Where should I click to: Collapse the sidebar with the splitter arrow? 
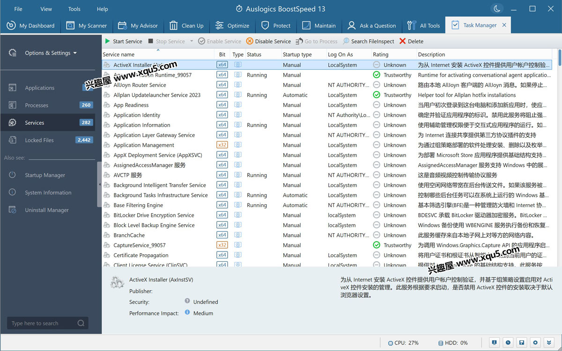(99, 184)
